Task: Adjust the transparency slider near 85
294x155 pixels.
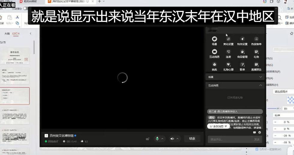Action: click(278, 108)
